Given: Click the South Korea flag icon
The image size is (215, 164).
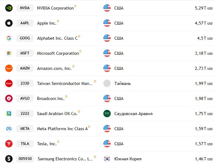Looking at the screenshot, I should click(107, 159).
